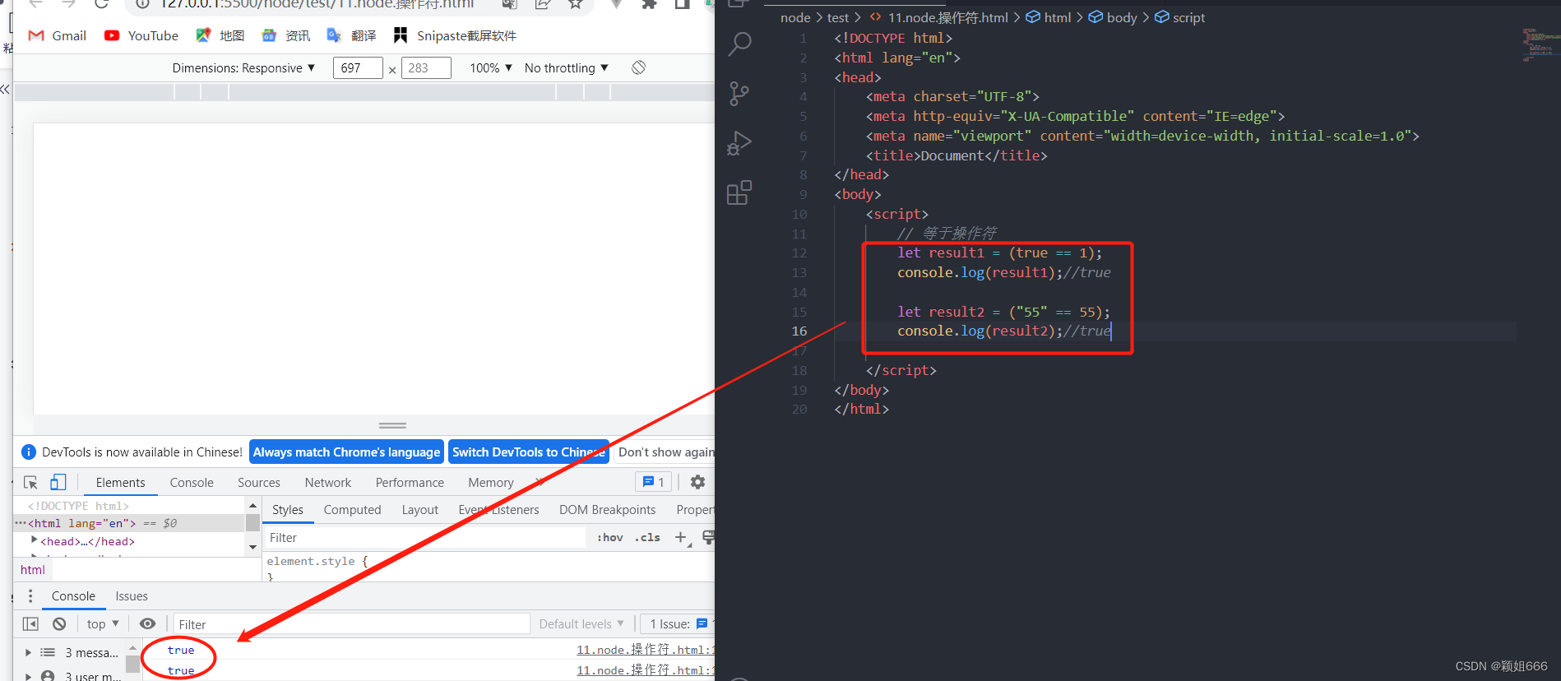Open VS Code Run and Debug icon
Screen dimensions: 1561x681
coord(739,143)
